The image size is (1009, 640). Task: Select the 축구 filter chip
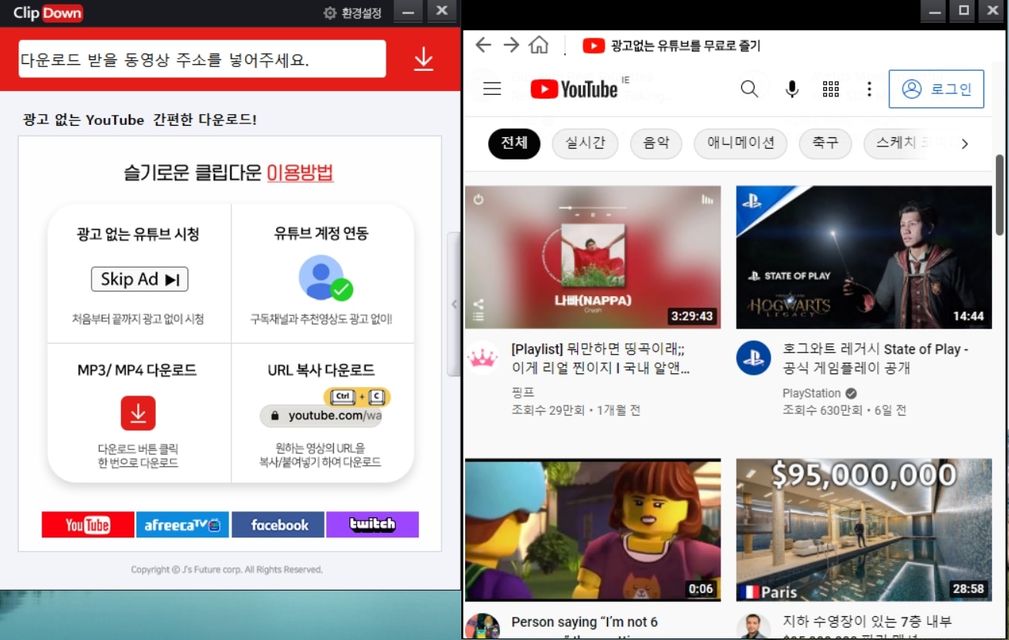[x=825, y=143]
